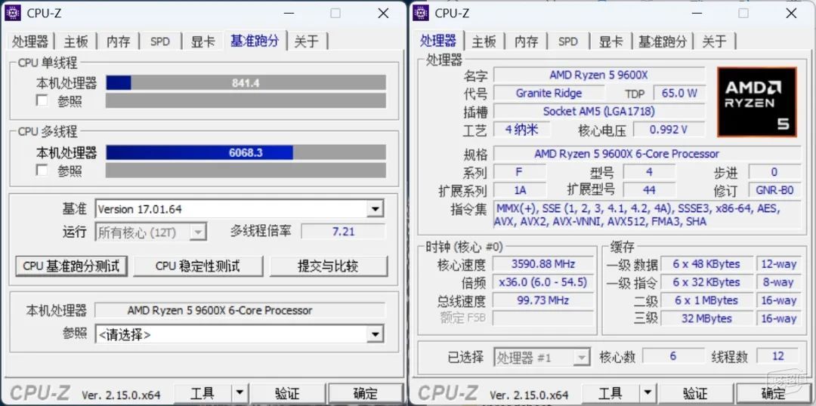Click 确定 button in right window

[x=774, y=393]
